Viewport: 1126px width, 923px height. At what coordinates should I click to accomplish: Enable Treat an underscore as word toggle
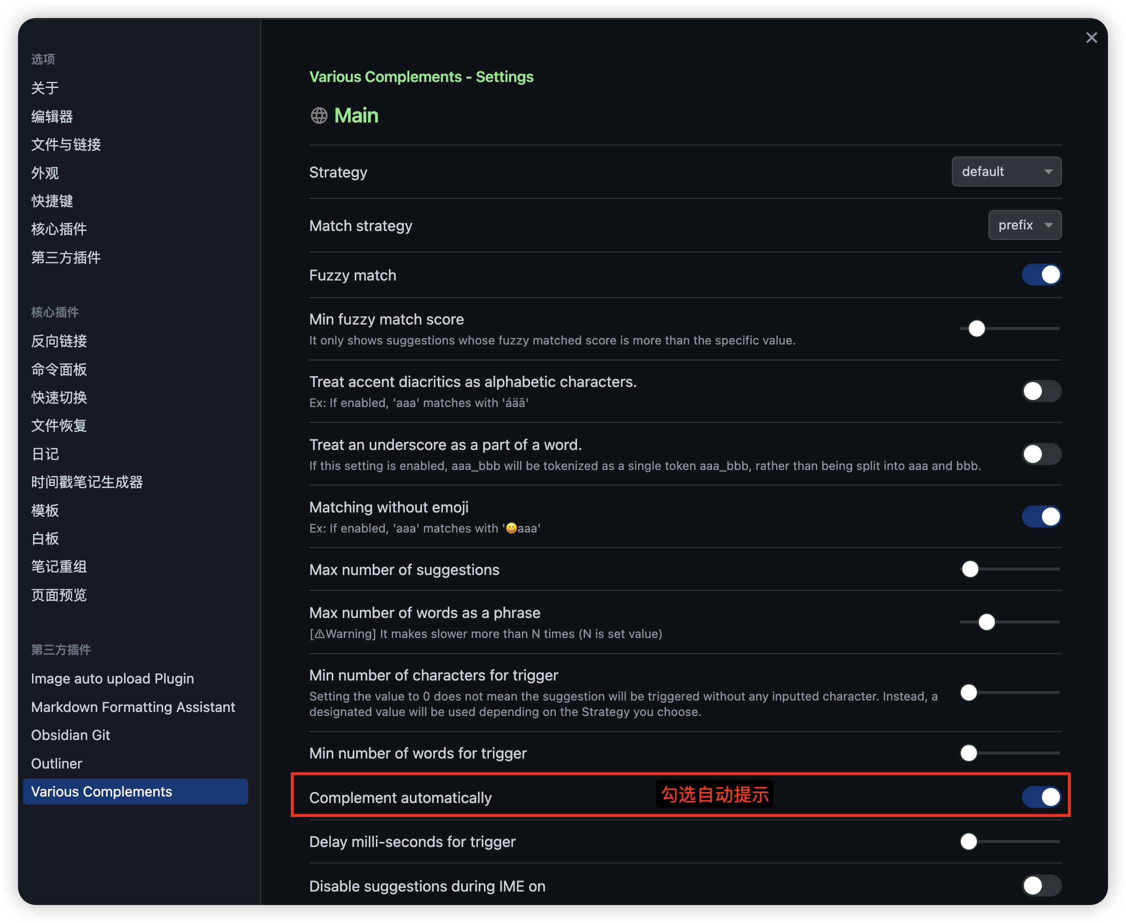pos(1041,454)
